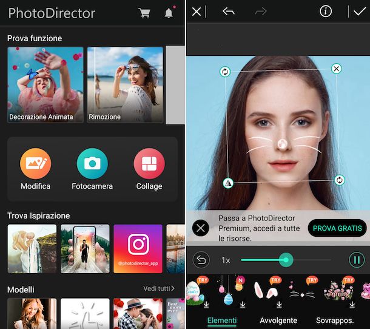Redo with the forward arrow
The width and height of the screenshot is (370, 329).
261,11
